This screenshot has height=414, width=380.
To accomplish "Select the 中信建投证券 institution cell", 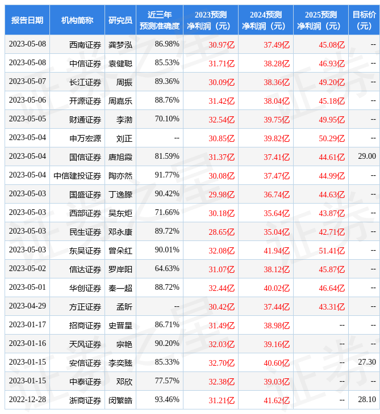I will [x=77, y=176].
